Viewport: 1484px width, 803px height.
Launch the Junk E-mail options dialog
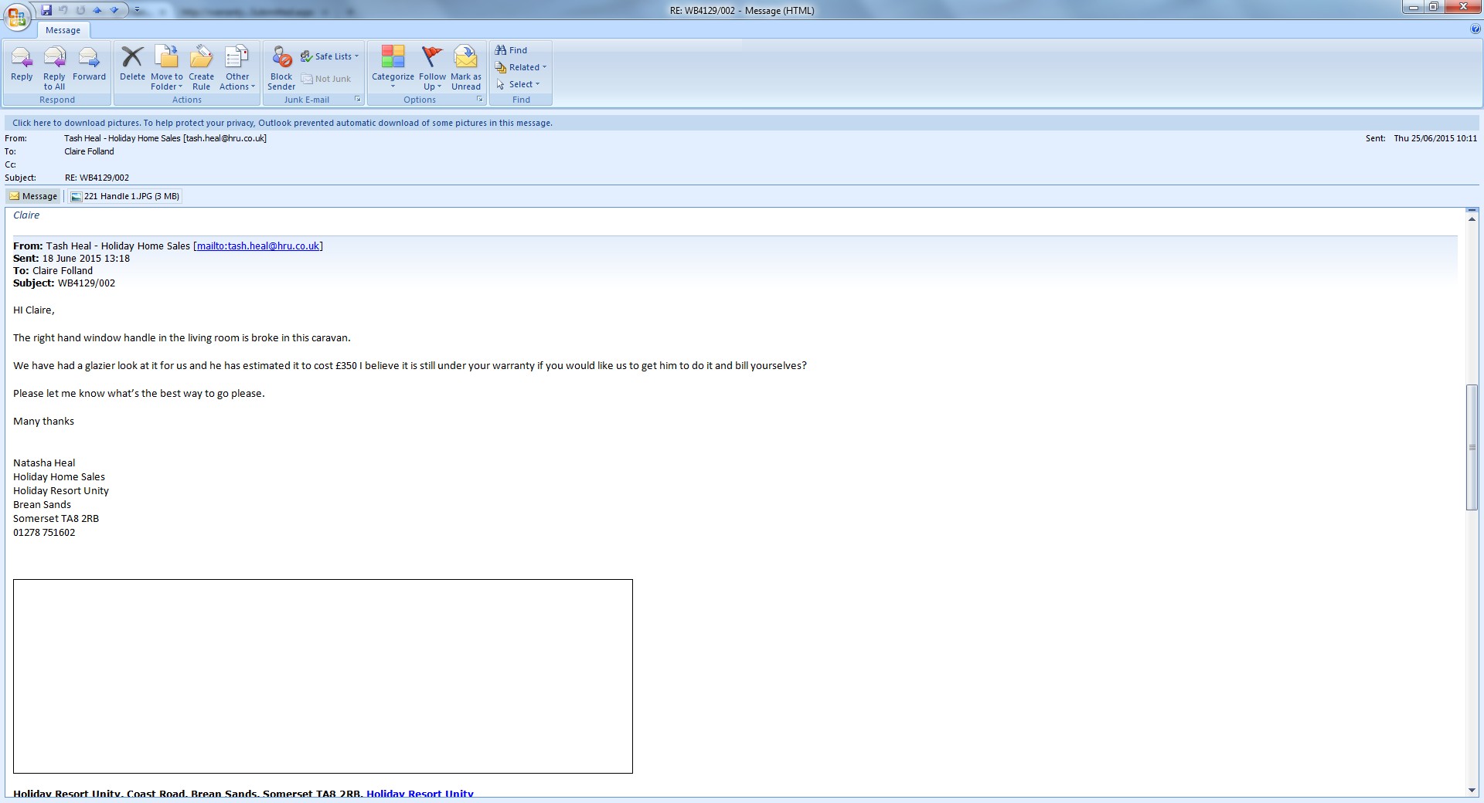pos(357,99)
